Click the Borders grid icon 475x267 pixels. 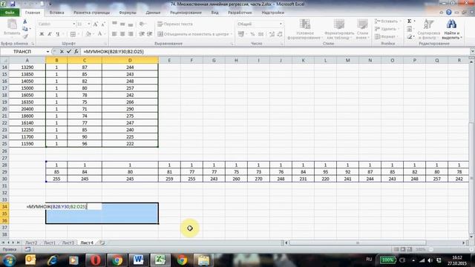click(x=73, y=34)
